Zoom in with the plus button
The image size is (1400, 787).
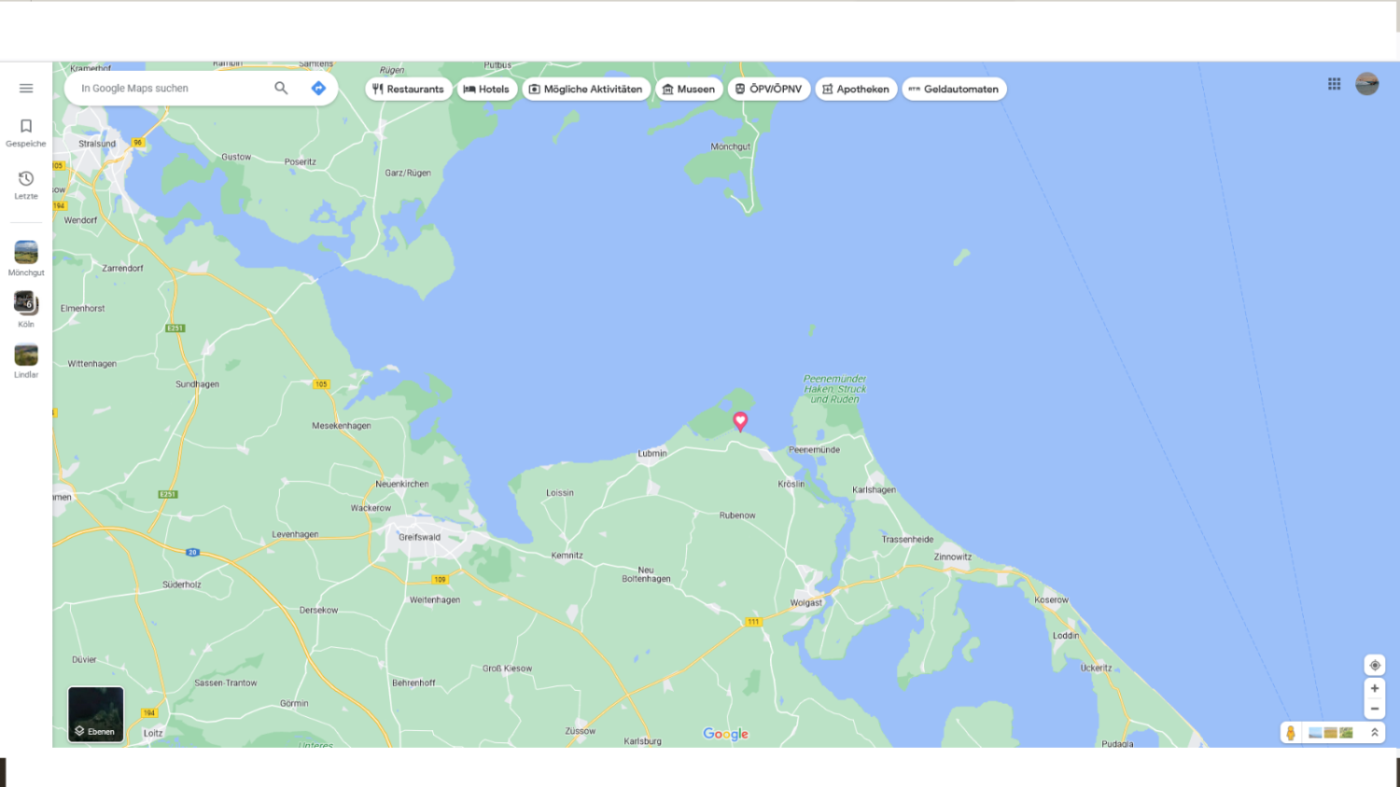pos(1374,688)
